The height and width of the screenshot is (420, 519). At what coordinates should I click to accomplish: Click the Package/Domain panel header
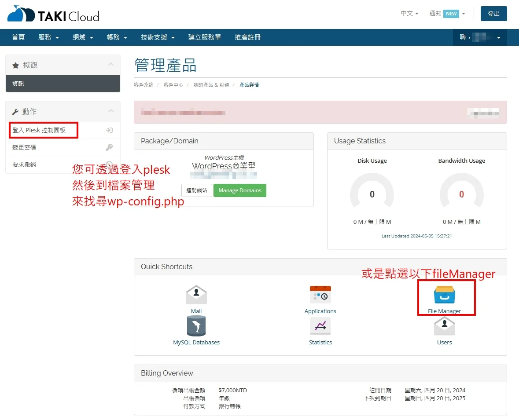pos(224,141)
